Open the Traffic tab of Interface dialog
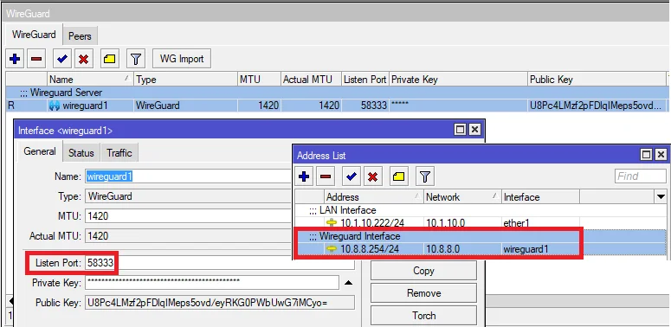 tap(119, 153)
